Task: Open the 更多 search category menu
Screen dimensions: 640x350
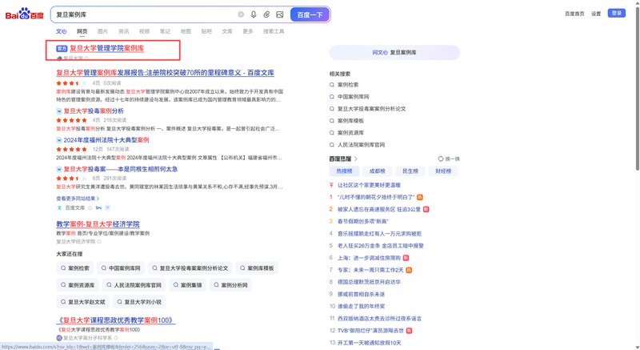Action: click(247, 31)
